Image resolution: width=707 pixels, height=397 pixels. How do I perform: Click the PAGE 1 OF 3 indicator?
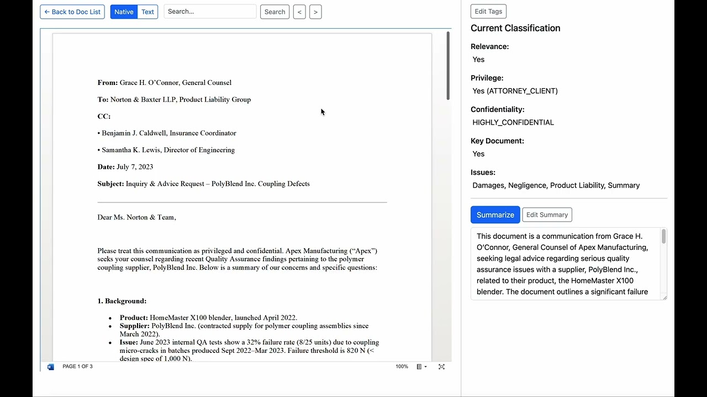(77, 367)
